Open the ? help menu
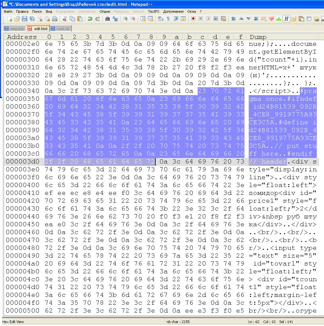Viewport: 324px width, 326px height. 201,12
